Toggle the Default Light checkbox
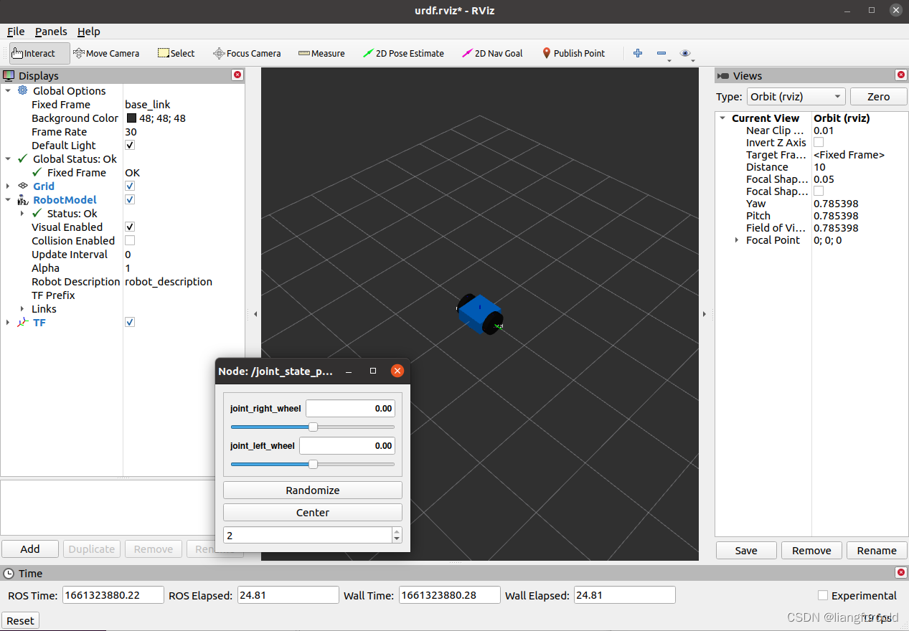 click(x=130, y=145)
